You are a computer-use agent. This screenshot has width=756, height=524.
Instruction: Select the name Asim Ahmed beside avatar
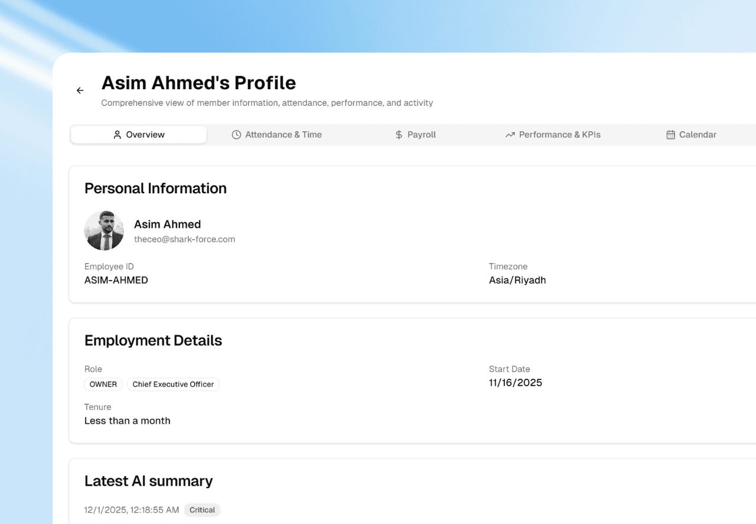coord(167,224)
